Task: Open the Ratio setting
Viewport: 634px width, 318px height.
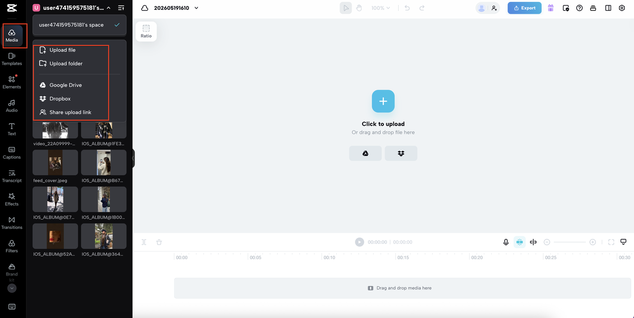Action: click(146, 31)
